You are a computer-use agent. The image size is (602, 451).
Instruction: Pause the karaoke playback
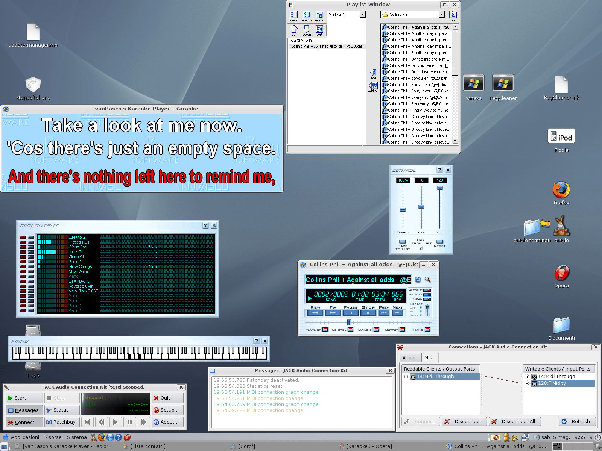350,313
